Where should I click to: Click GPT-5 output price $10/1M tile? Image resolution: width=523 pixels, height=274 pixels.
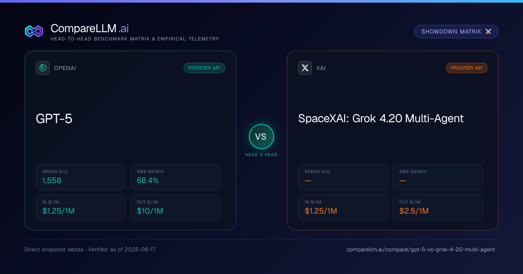pyautogui.click(x=175, y=207)
